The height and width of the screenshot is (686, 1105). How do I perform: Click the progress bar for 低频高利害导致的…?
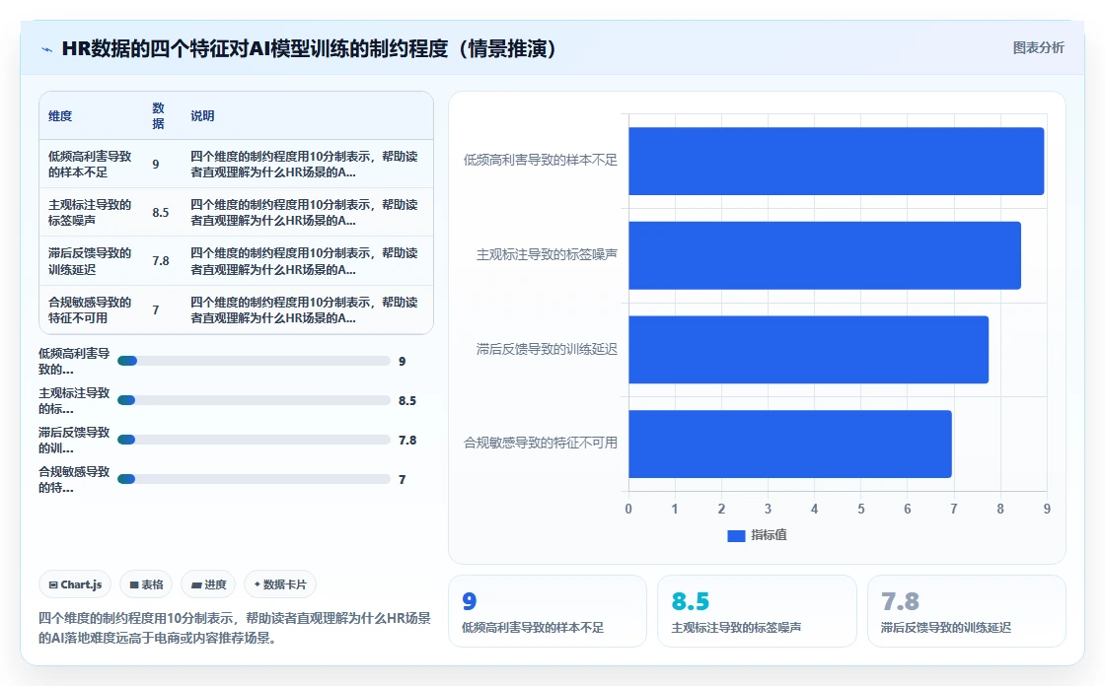point(254,362)
